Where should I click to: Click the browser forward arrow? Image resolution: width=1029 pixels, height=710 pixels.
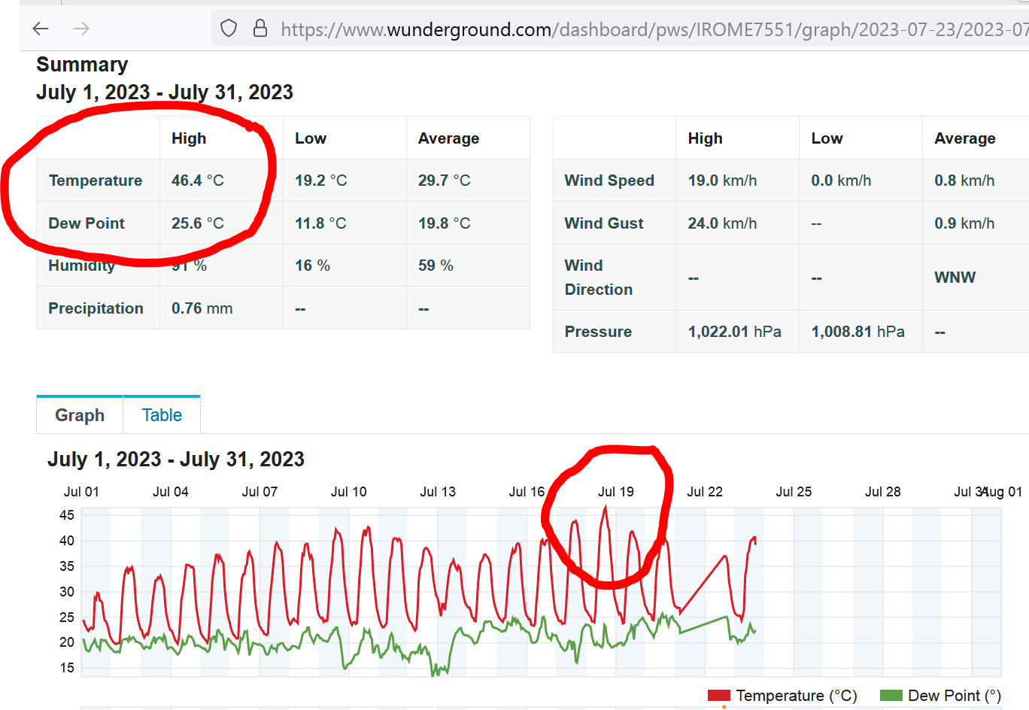pyautogui.click(x=81, y=29)
